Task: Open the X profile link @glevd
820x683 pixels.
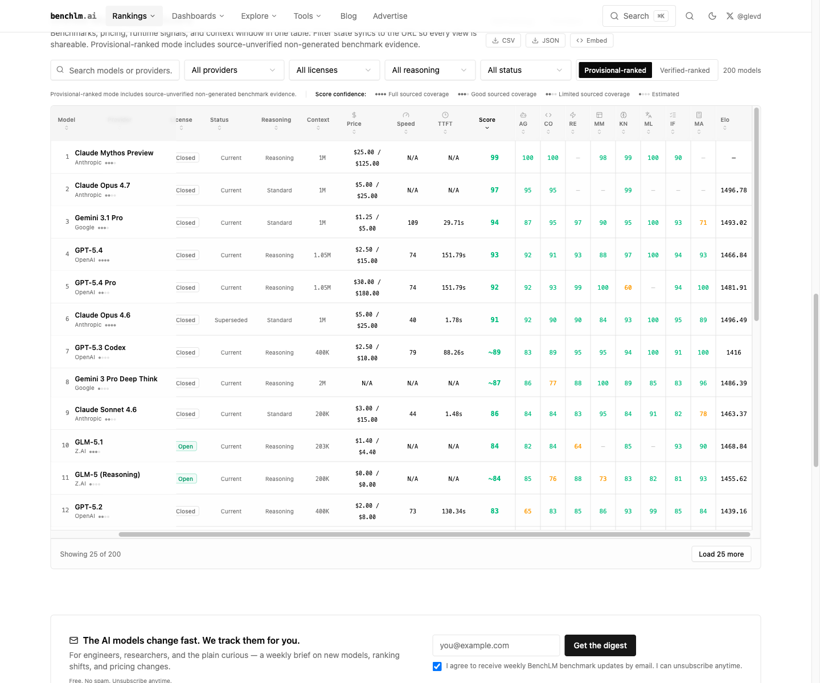Action: click(744, 16)
